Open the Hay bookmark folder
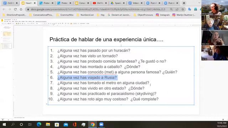 [x=100, y=15]
